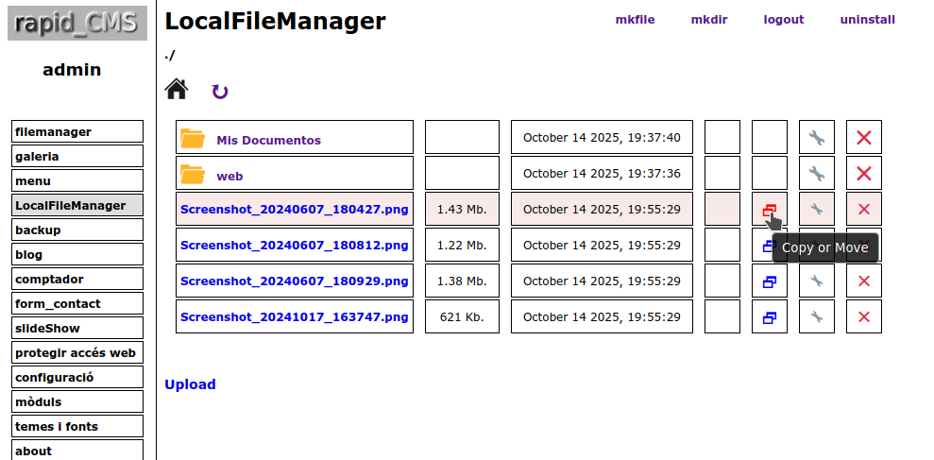
Task: Open the galeria sidebar item
Action: tap(77, 156)
